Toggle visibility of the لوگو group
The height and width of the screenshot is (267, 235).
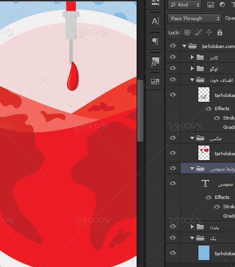[x=173, y=68]
